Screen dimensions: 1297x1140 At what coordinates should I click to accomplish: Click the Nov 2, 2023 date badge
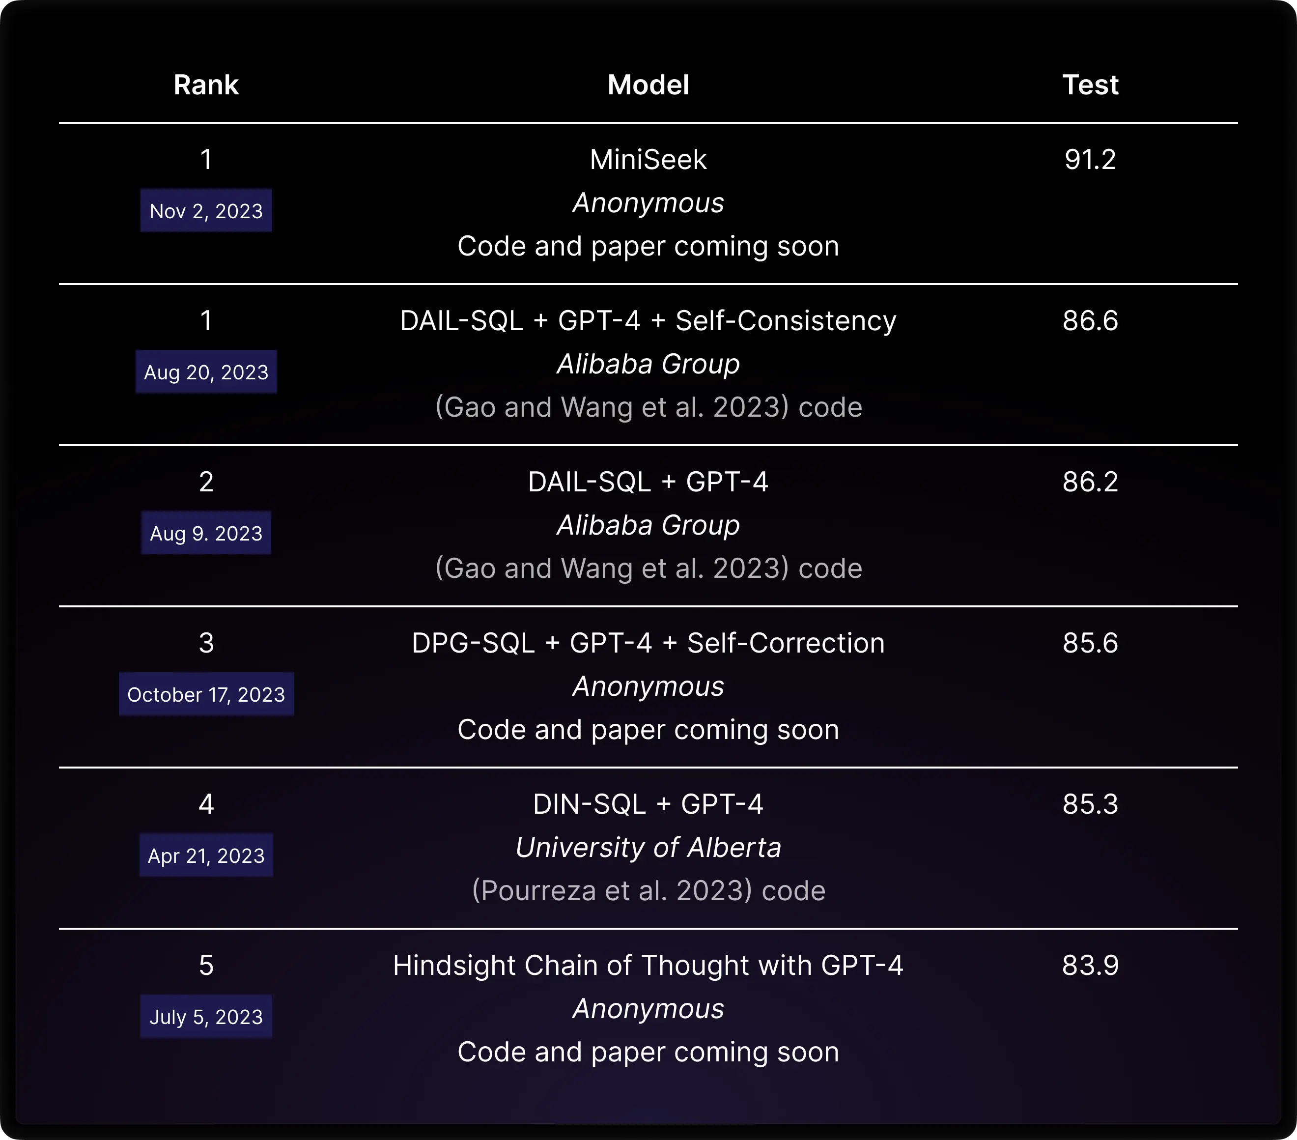pos(206,211)
